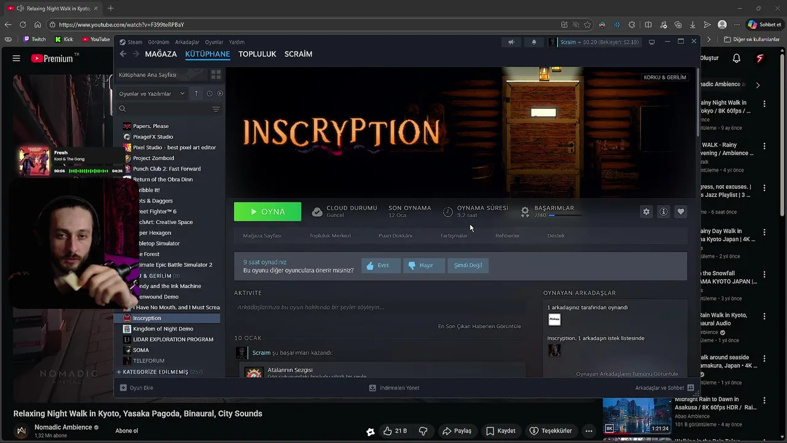Like the YouTube video 21 B
787x443 pixels.
394,431
